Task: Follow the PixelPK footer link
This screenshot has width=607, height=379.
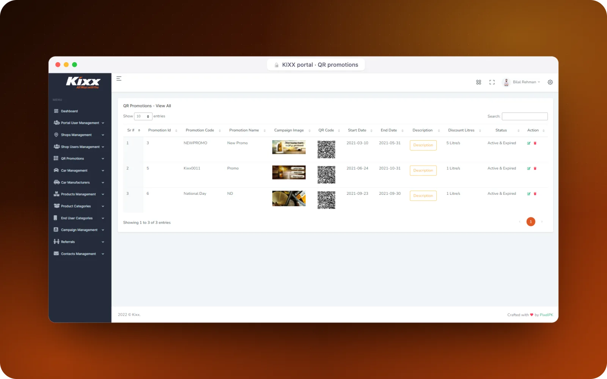Action: click(x=546, y=315)
